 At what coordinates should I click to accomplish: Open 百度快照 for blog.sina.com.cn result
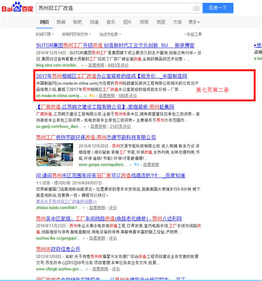tap(96, 65)
